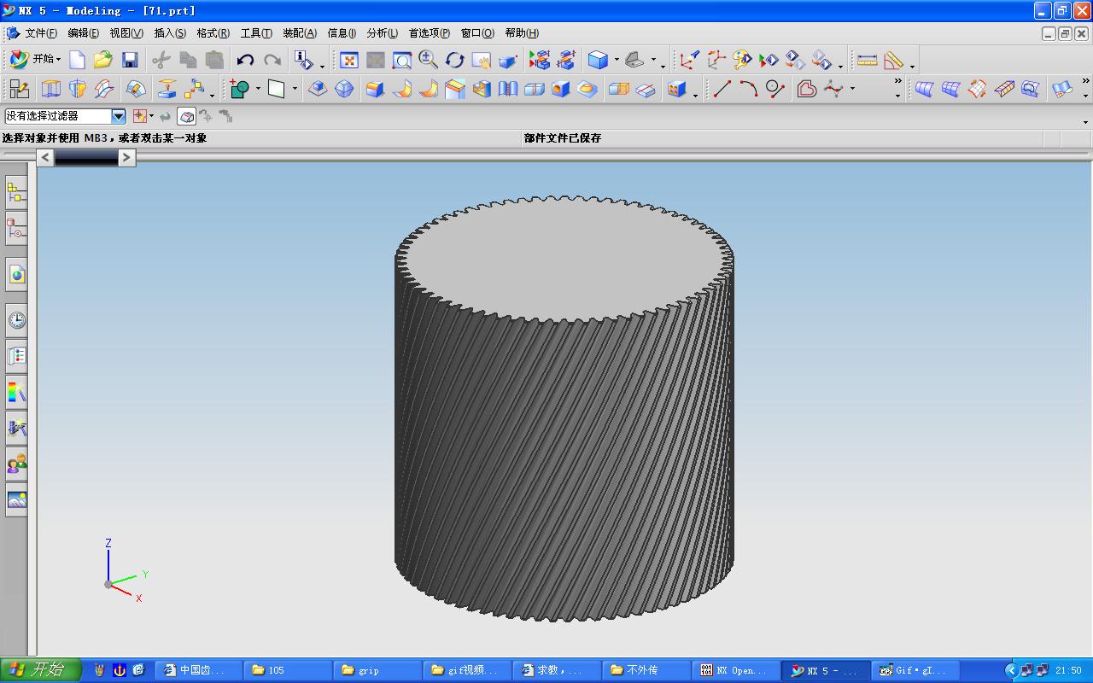Create a new file with New icon
Image resolution: width=1093 pixels, height=683 pixels.
tap(77, 60)
